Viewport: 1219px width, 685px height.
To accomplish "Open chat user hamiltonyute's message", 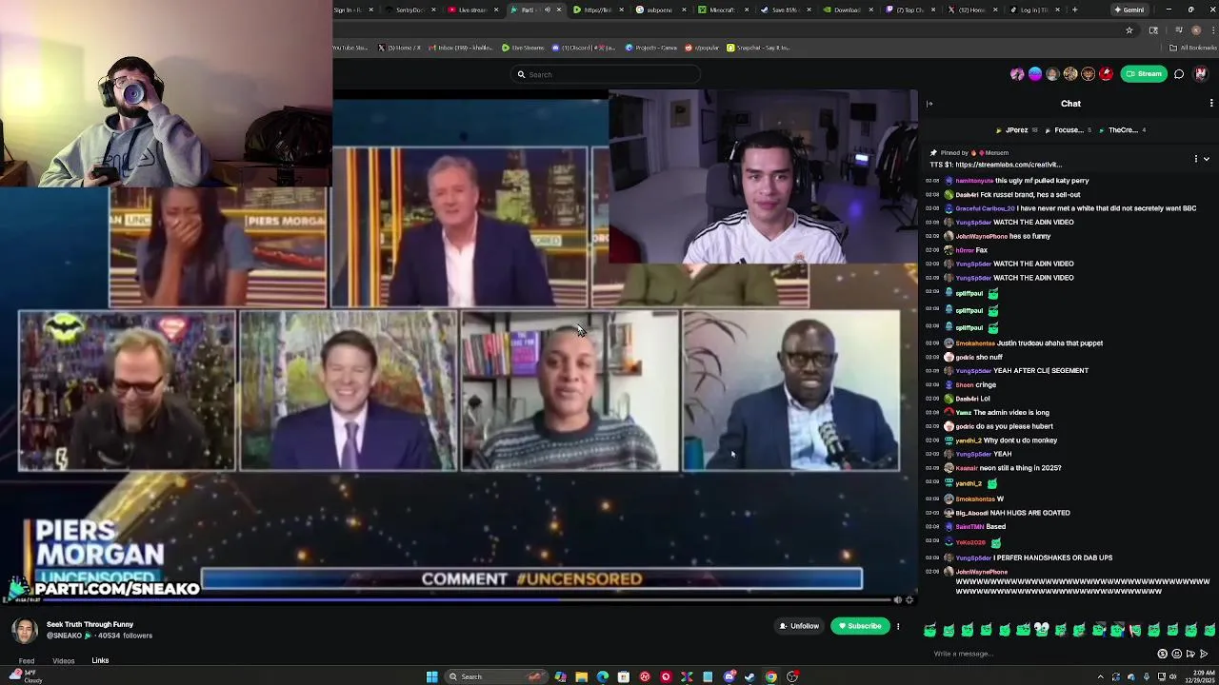I will (1022, 181).
